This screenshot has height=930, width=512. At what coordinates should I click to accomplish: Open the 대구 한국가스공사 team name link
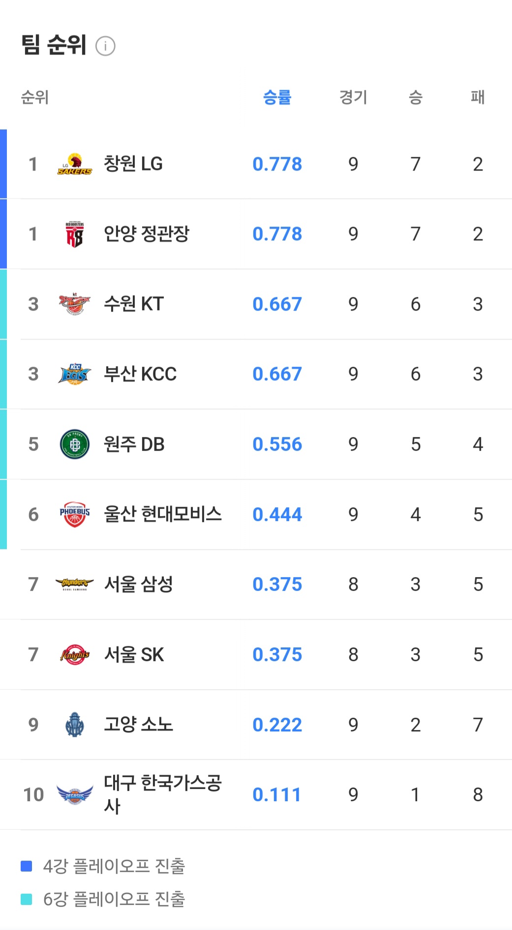click(x=162, y=793)
